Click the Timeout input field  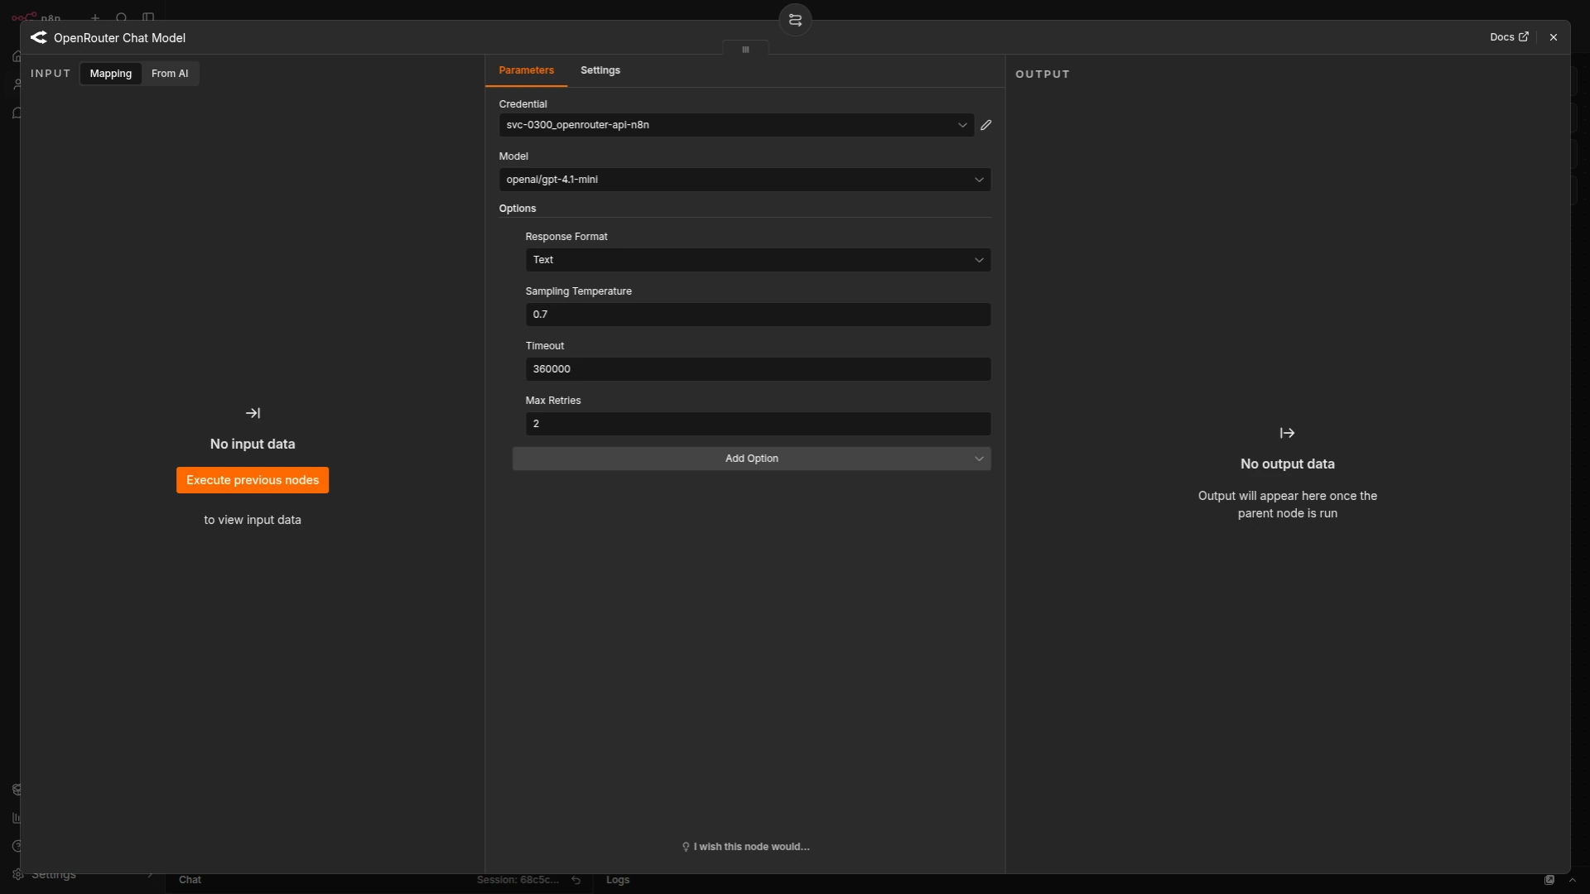coord(758,369)
